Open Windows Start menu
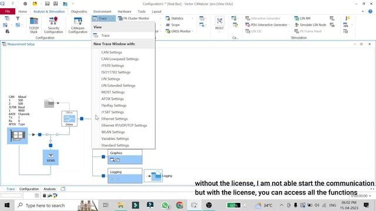Viewport: 376px width, 211px height. pyautogui.click(x=7, y=205)
